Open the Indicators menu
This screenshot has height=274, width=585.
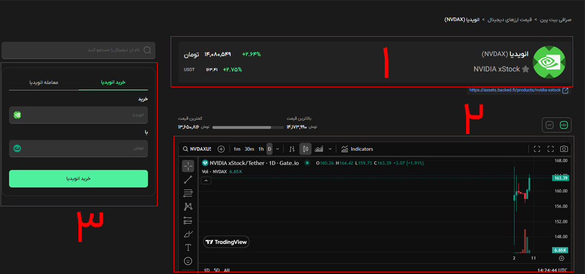[x=357, y=149]
